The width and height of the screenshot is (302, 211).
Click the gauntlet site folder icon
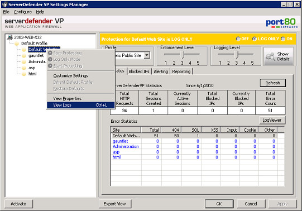click(23, 56)
